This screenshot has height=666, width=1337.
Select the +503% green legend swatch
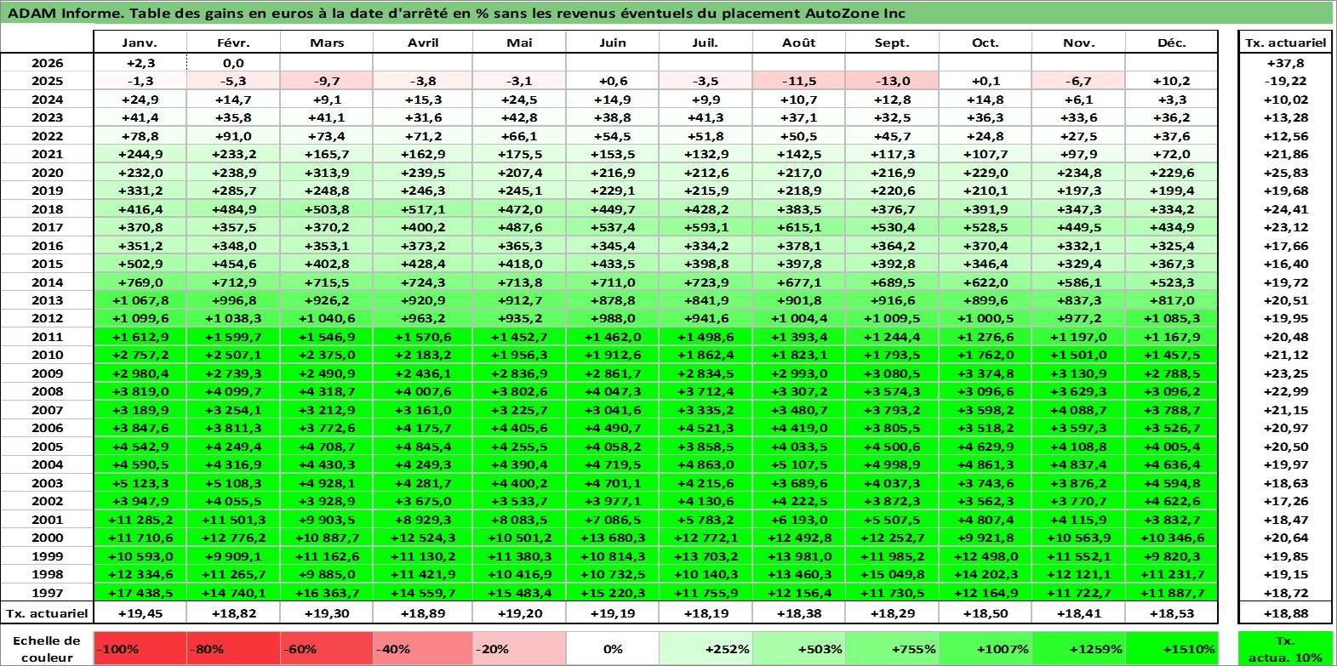pos(799,648)
